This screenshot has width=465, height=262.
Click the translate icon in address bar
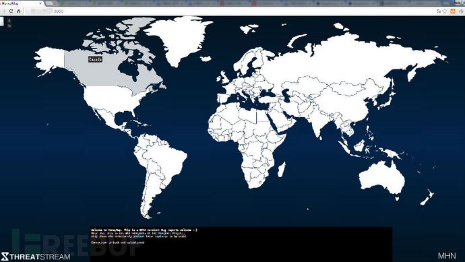[x=439, y=11]
